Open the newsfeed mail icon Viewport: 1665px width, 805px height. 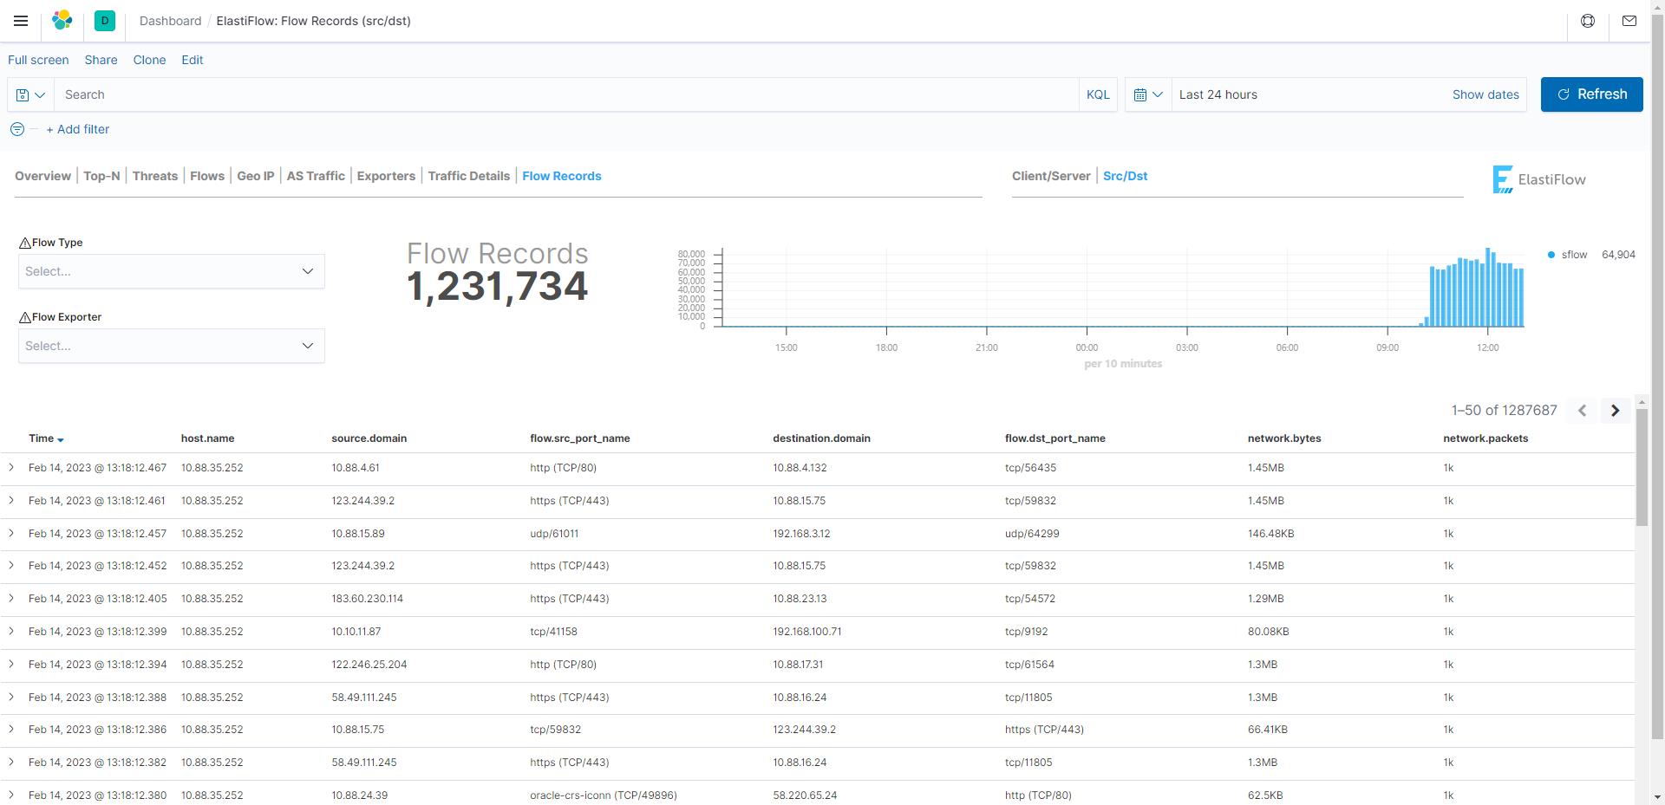point(1629,21)
